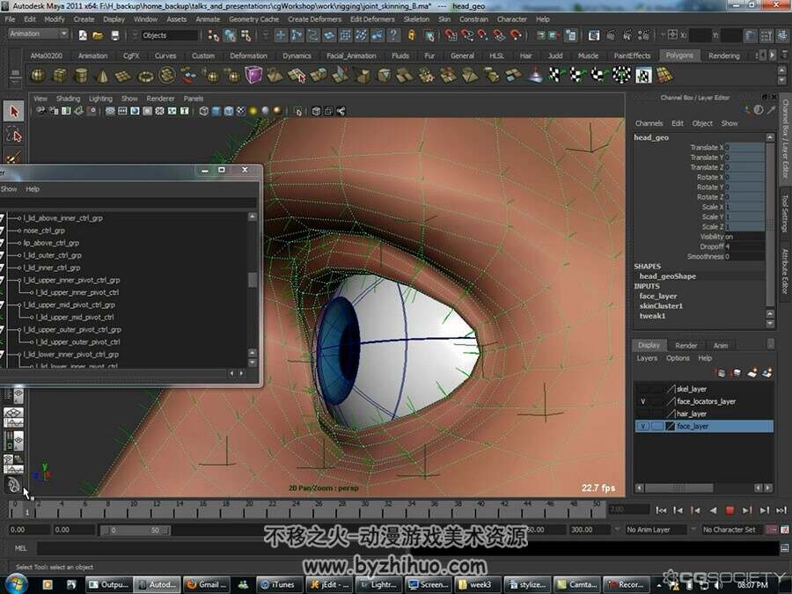Go to start of playback range
The height and width of the screenshot is (594, 792).
pos(661,510)
